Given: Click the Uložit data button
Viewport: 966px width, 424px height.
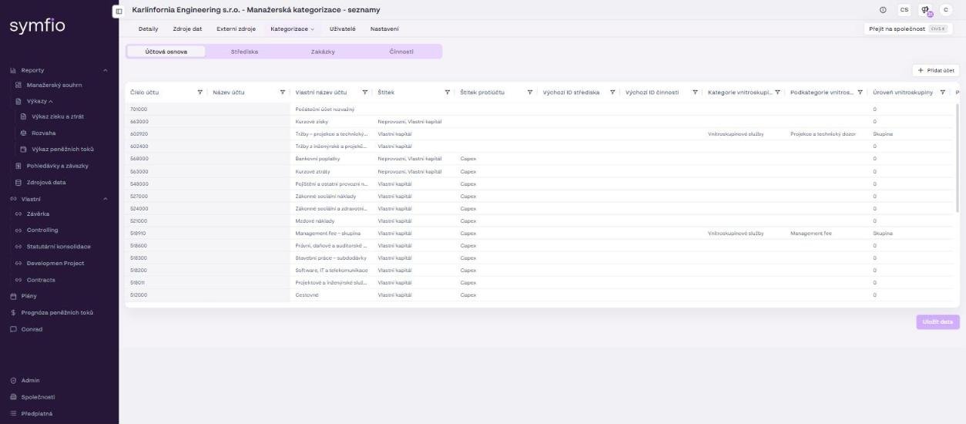Looking at the screenshot, I should click(937, 321).
